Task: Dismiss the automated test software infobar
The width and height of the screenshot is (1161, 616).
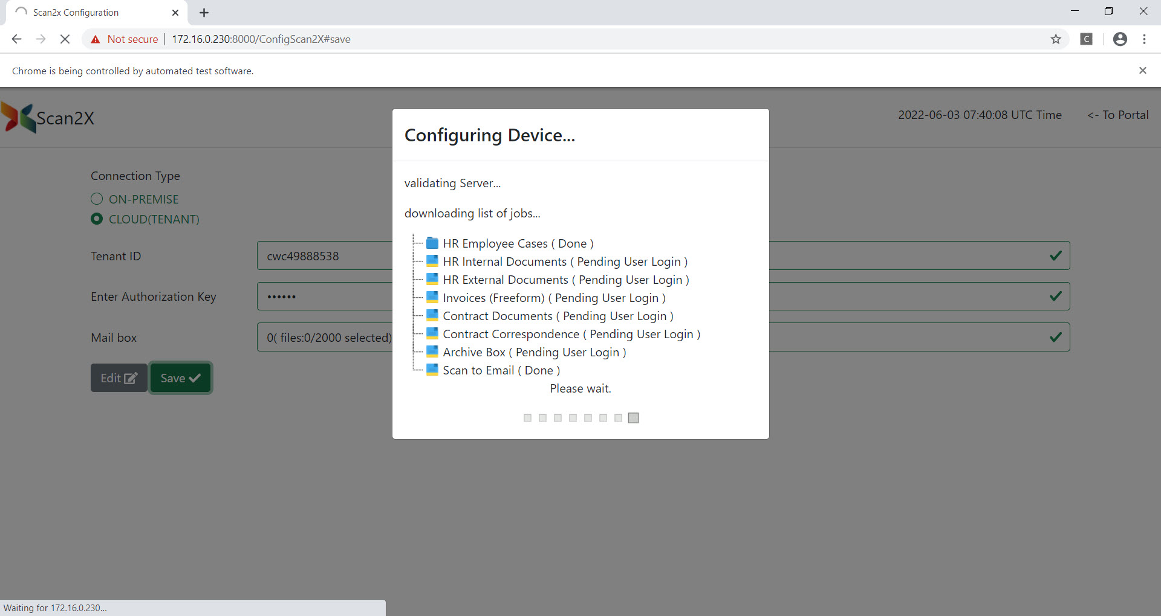Action: pos(1142,71)
